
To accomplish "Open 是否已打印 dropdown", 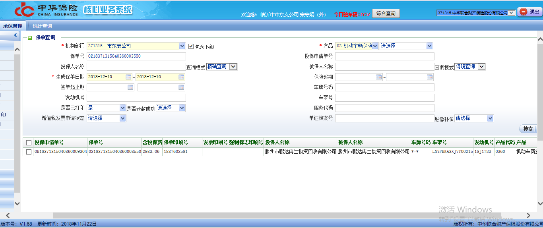I will tap(122, 108).
